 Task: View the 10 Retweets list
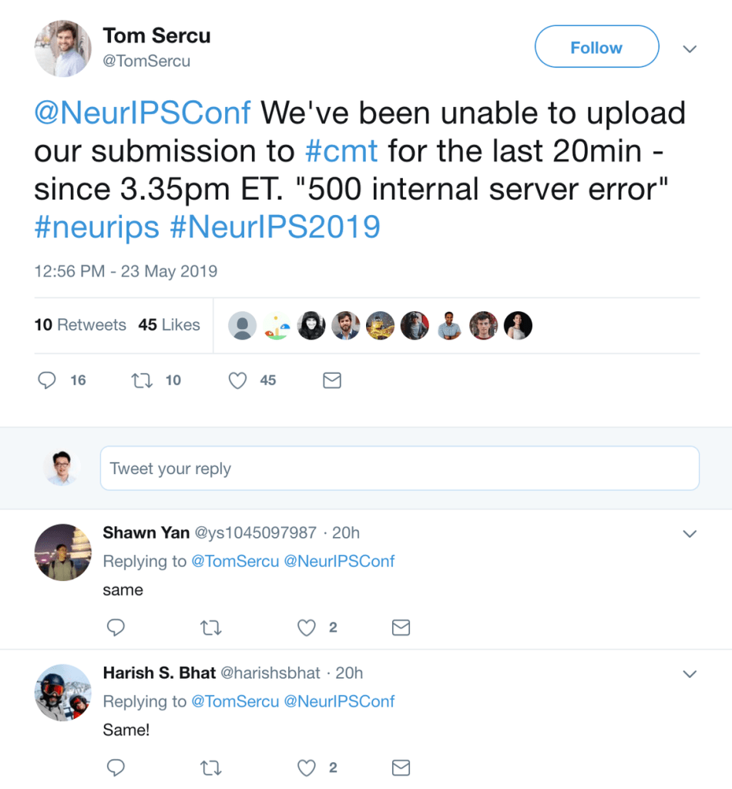point(79,324)
